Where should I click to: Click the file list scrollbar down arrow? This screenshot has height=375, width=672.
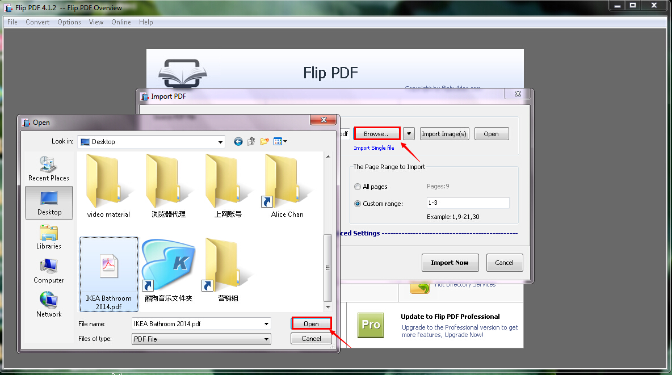[328, 307]
